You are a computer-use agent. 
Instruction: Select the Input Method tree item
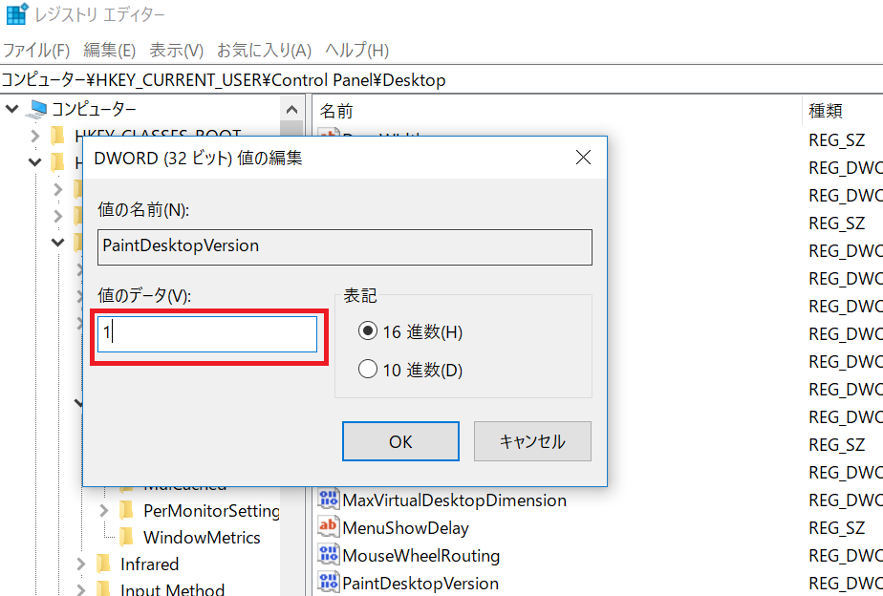point(172,588)
